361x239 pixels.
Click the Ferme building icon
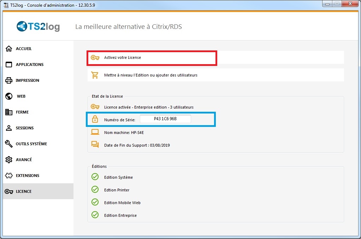tap(9, 112)
